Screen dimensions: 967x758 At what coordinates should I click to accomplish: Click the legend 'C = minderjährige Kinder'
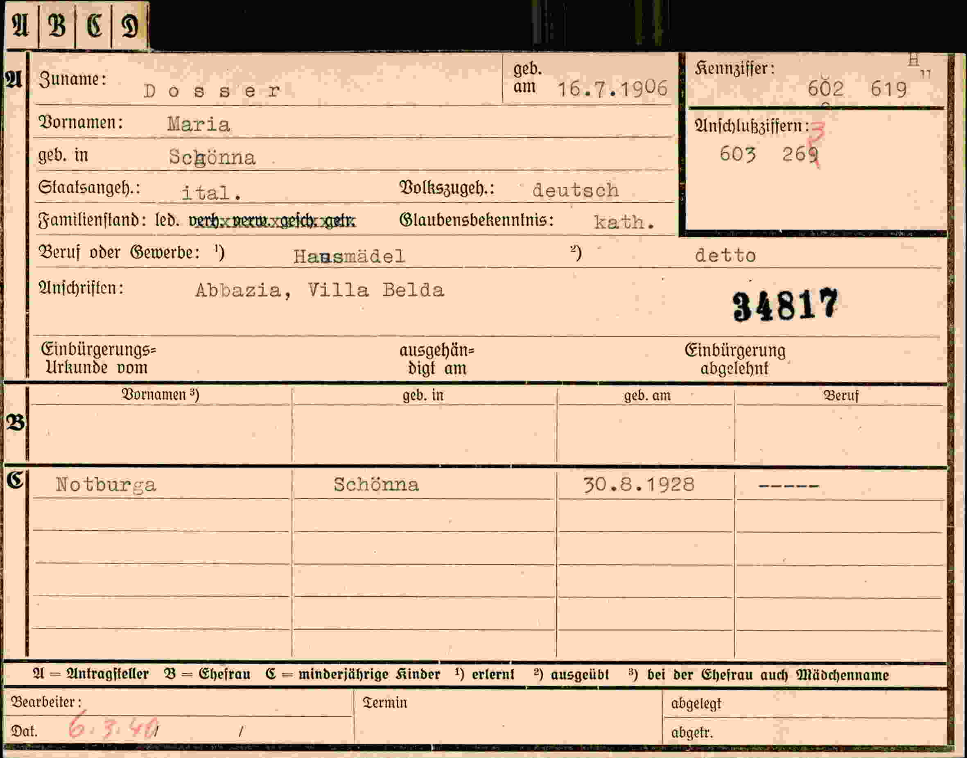tap(352, 674)
